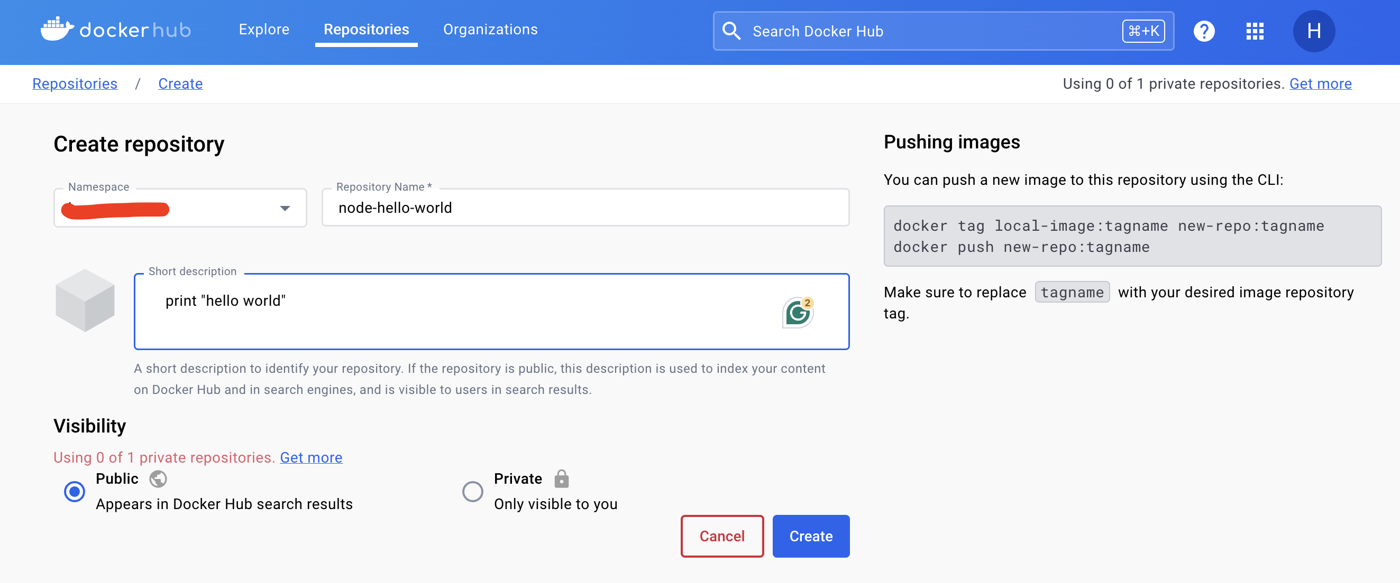Click the Repositories breadcrumb link

pyautogui.click(x=75, y=83)
